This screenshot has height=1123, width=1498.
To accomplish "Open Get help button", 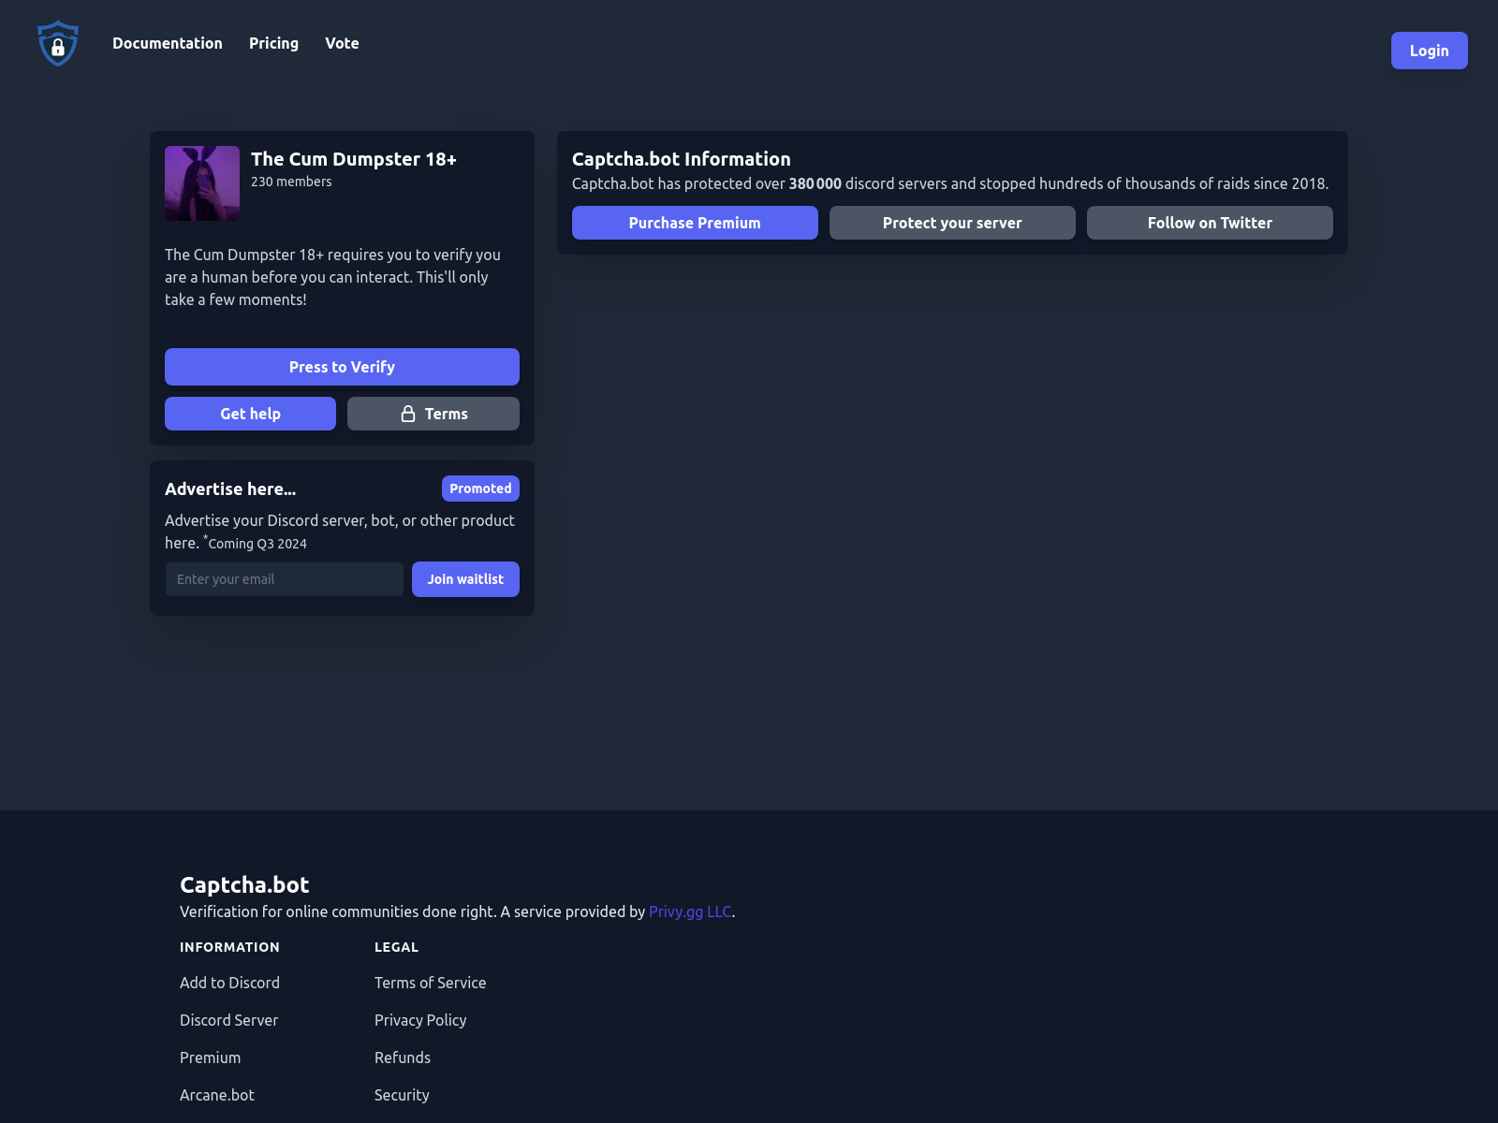I will [250, 414].
